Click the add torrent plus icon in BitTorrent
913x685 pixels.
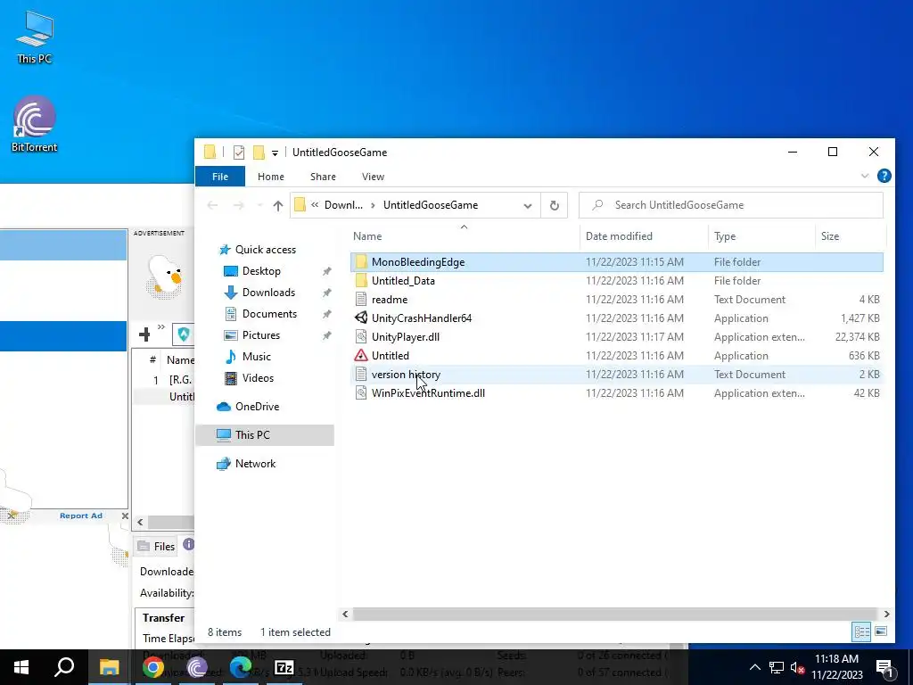pos(145,334)
